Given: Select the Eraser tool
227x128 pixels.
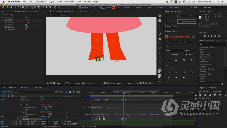Looking at the screenshot, I should click(x=50, y=7).
